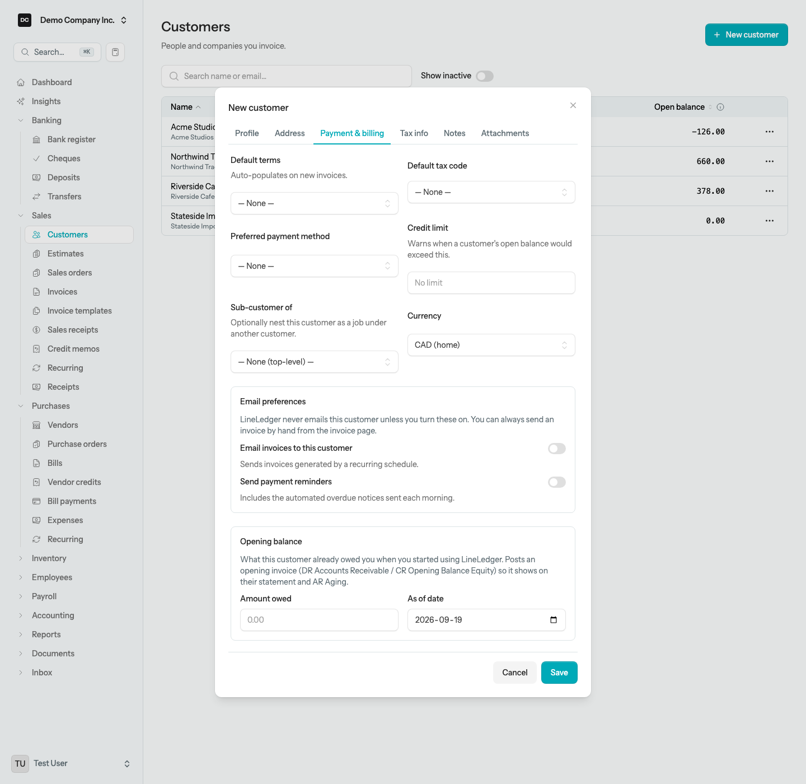Sort by the Name column header

tap(186, 107)
